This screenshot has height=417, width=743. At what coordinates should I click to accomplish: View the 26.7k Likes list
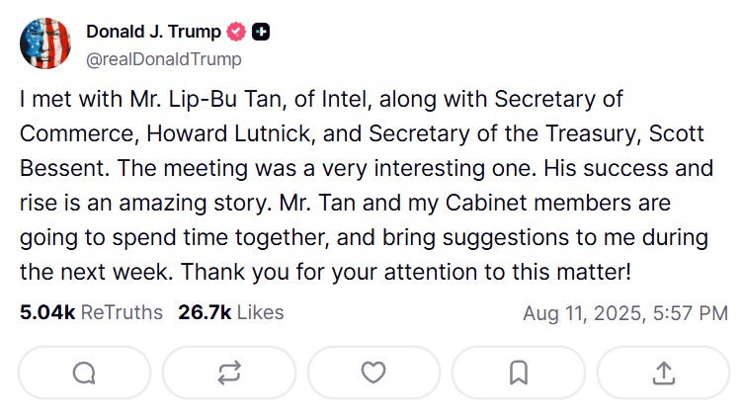point(231,312)
